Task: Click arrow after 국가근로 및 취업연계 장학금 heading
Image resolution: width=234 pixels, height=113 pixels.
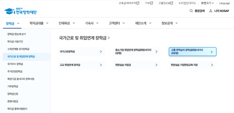Action: (x=109, y=38)
